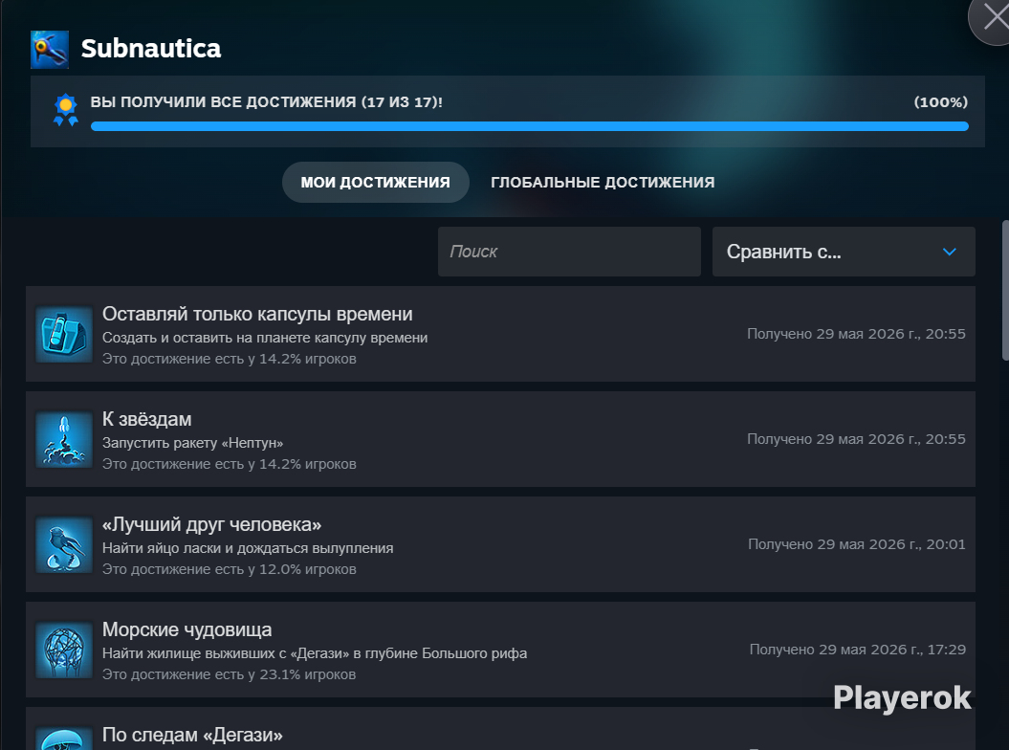1009x750 pixels.
Task: Click the 12.0% игроков statistic text
Action: [230, 569]
